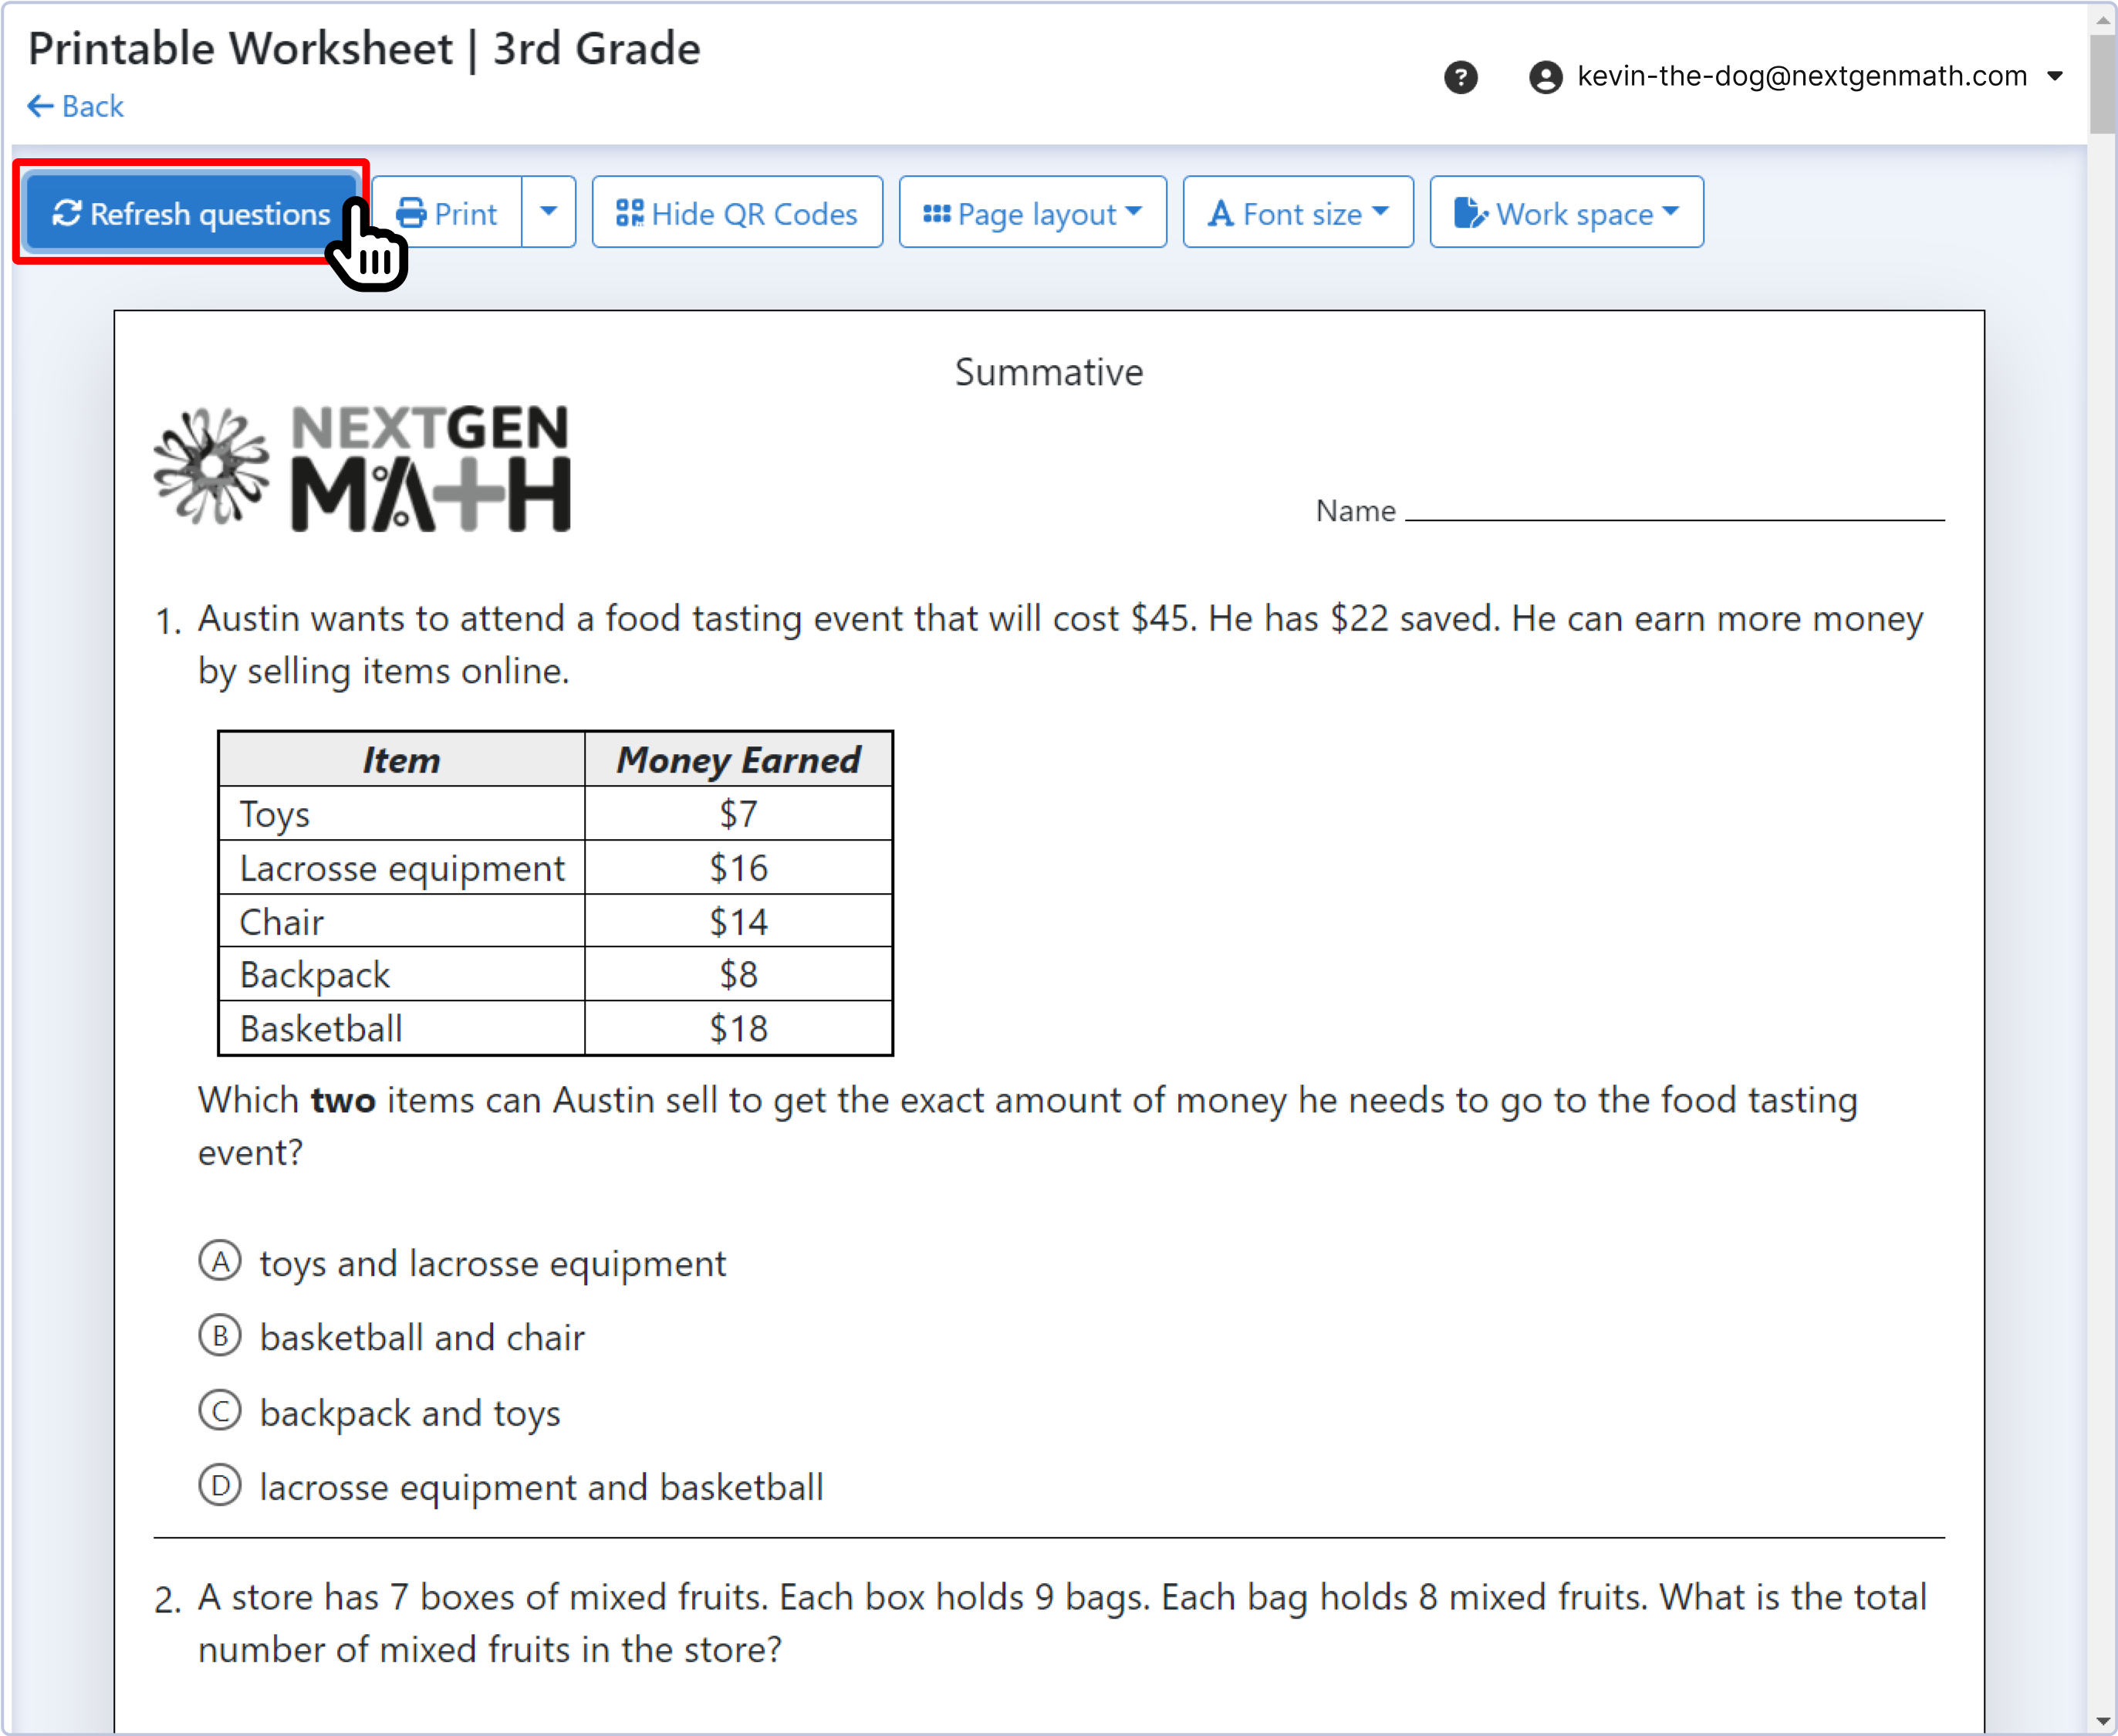Screen dimensions: 2118x1736
Task: Click the 'Money Earned' table header
Action: pyautogui.click(x=738, y=760)
